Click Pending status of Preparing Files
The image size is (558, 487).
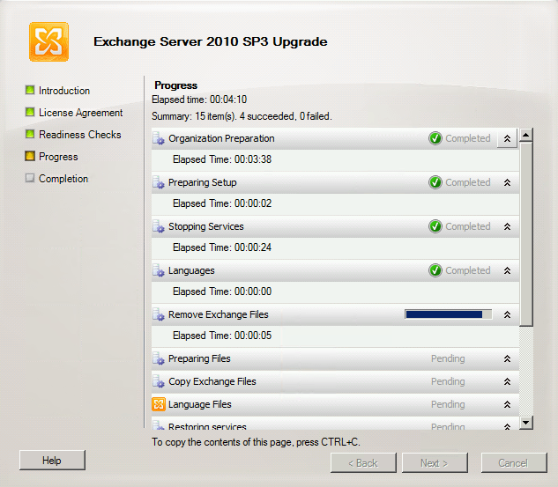[448, 358]
